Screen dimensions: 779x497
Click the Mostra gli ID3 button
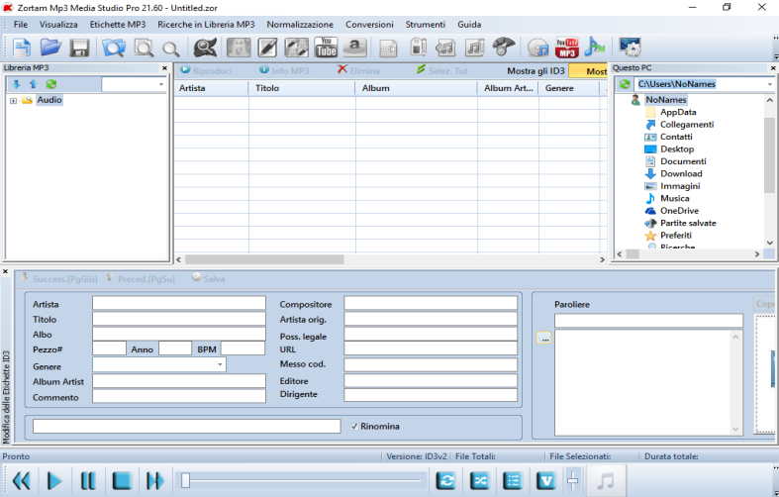coord(536,71)
